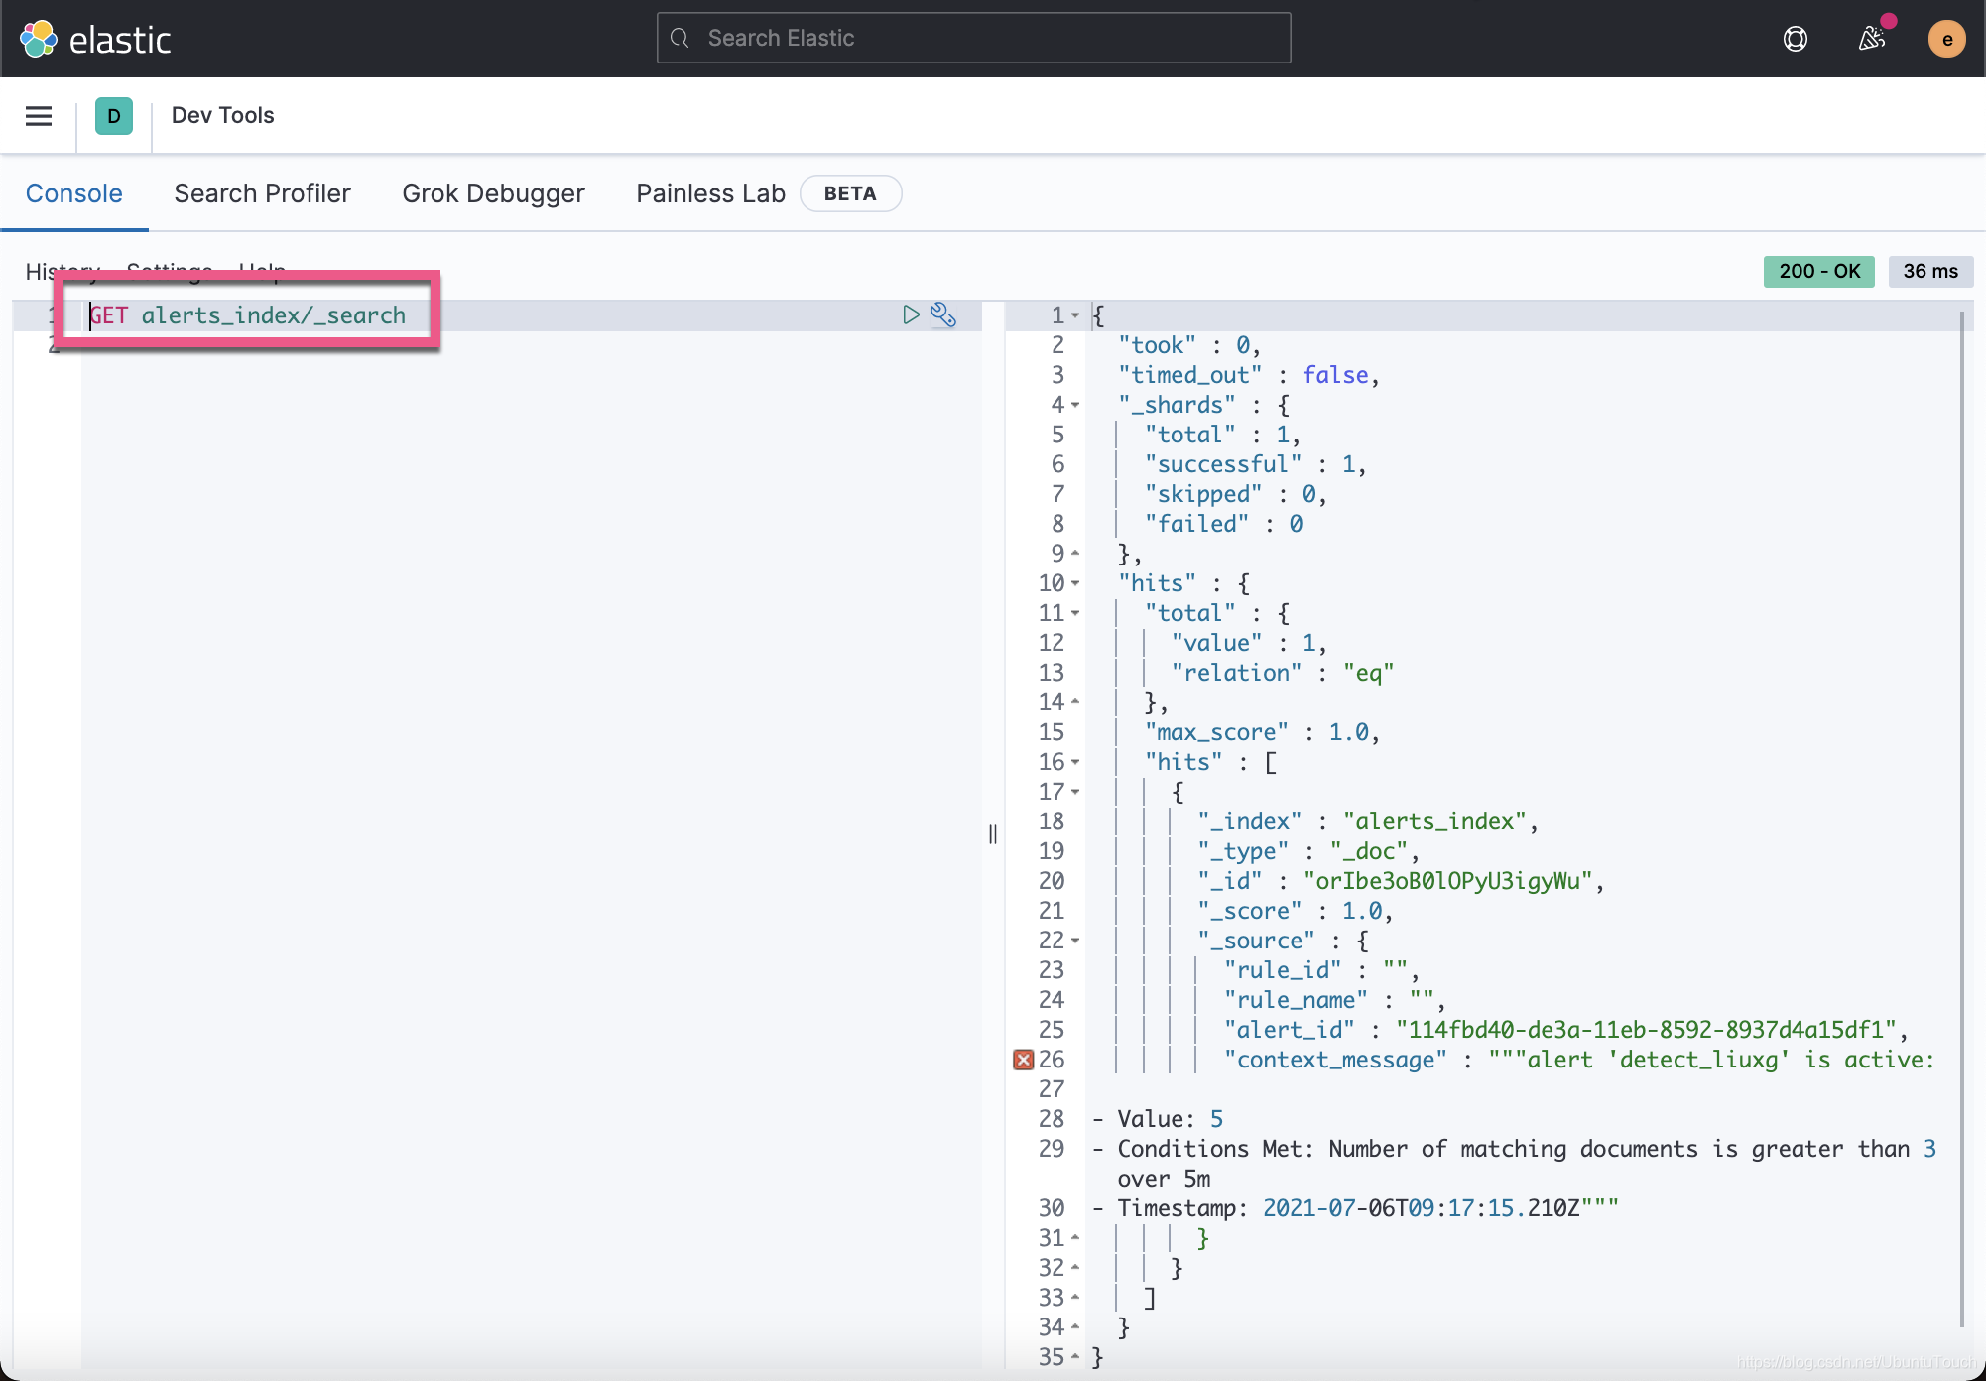
Task: Click the Search Elastic input field
Action: pos(973,38)
